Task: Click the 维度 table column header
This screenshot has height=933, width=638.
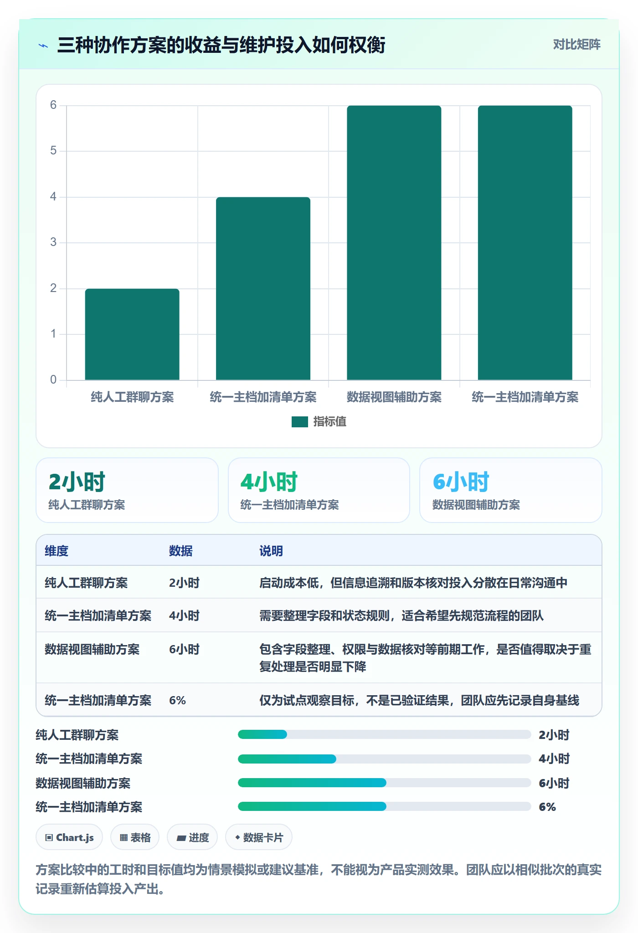Action: (x=57, y=551)
